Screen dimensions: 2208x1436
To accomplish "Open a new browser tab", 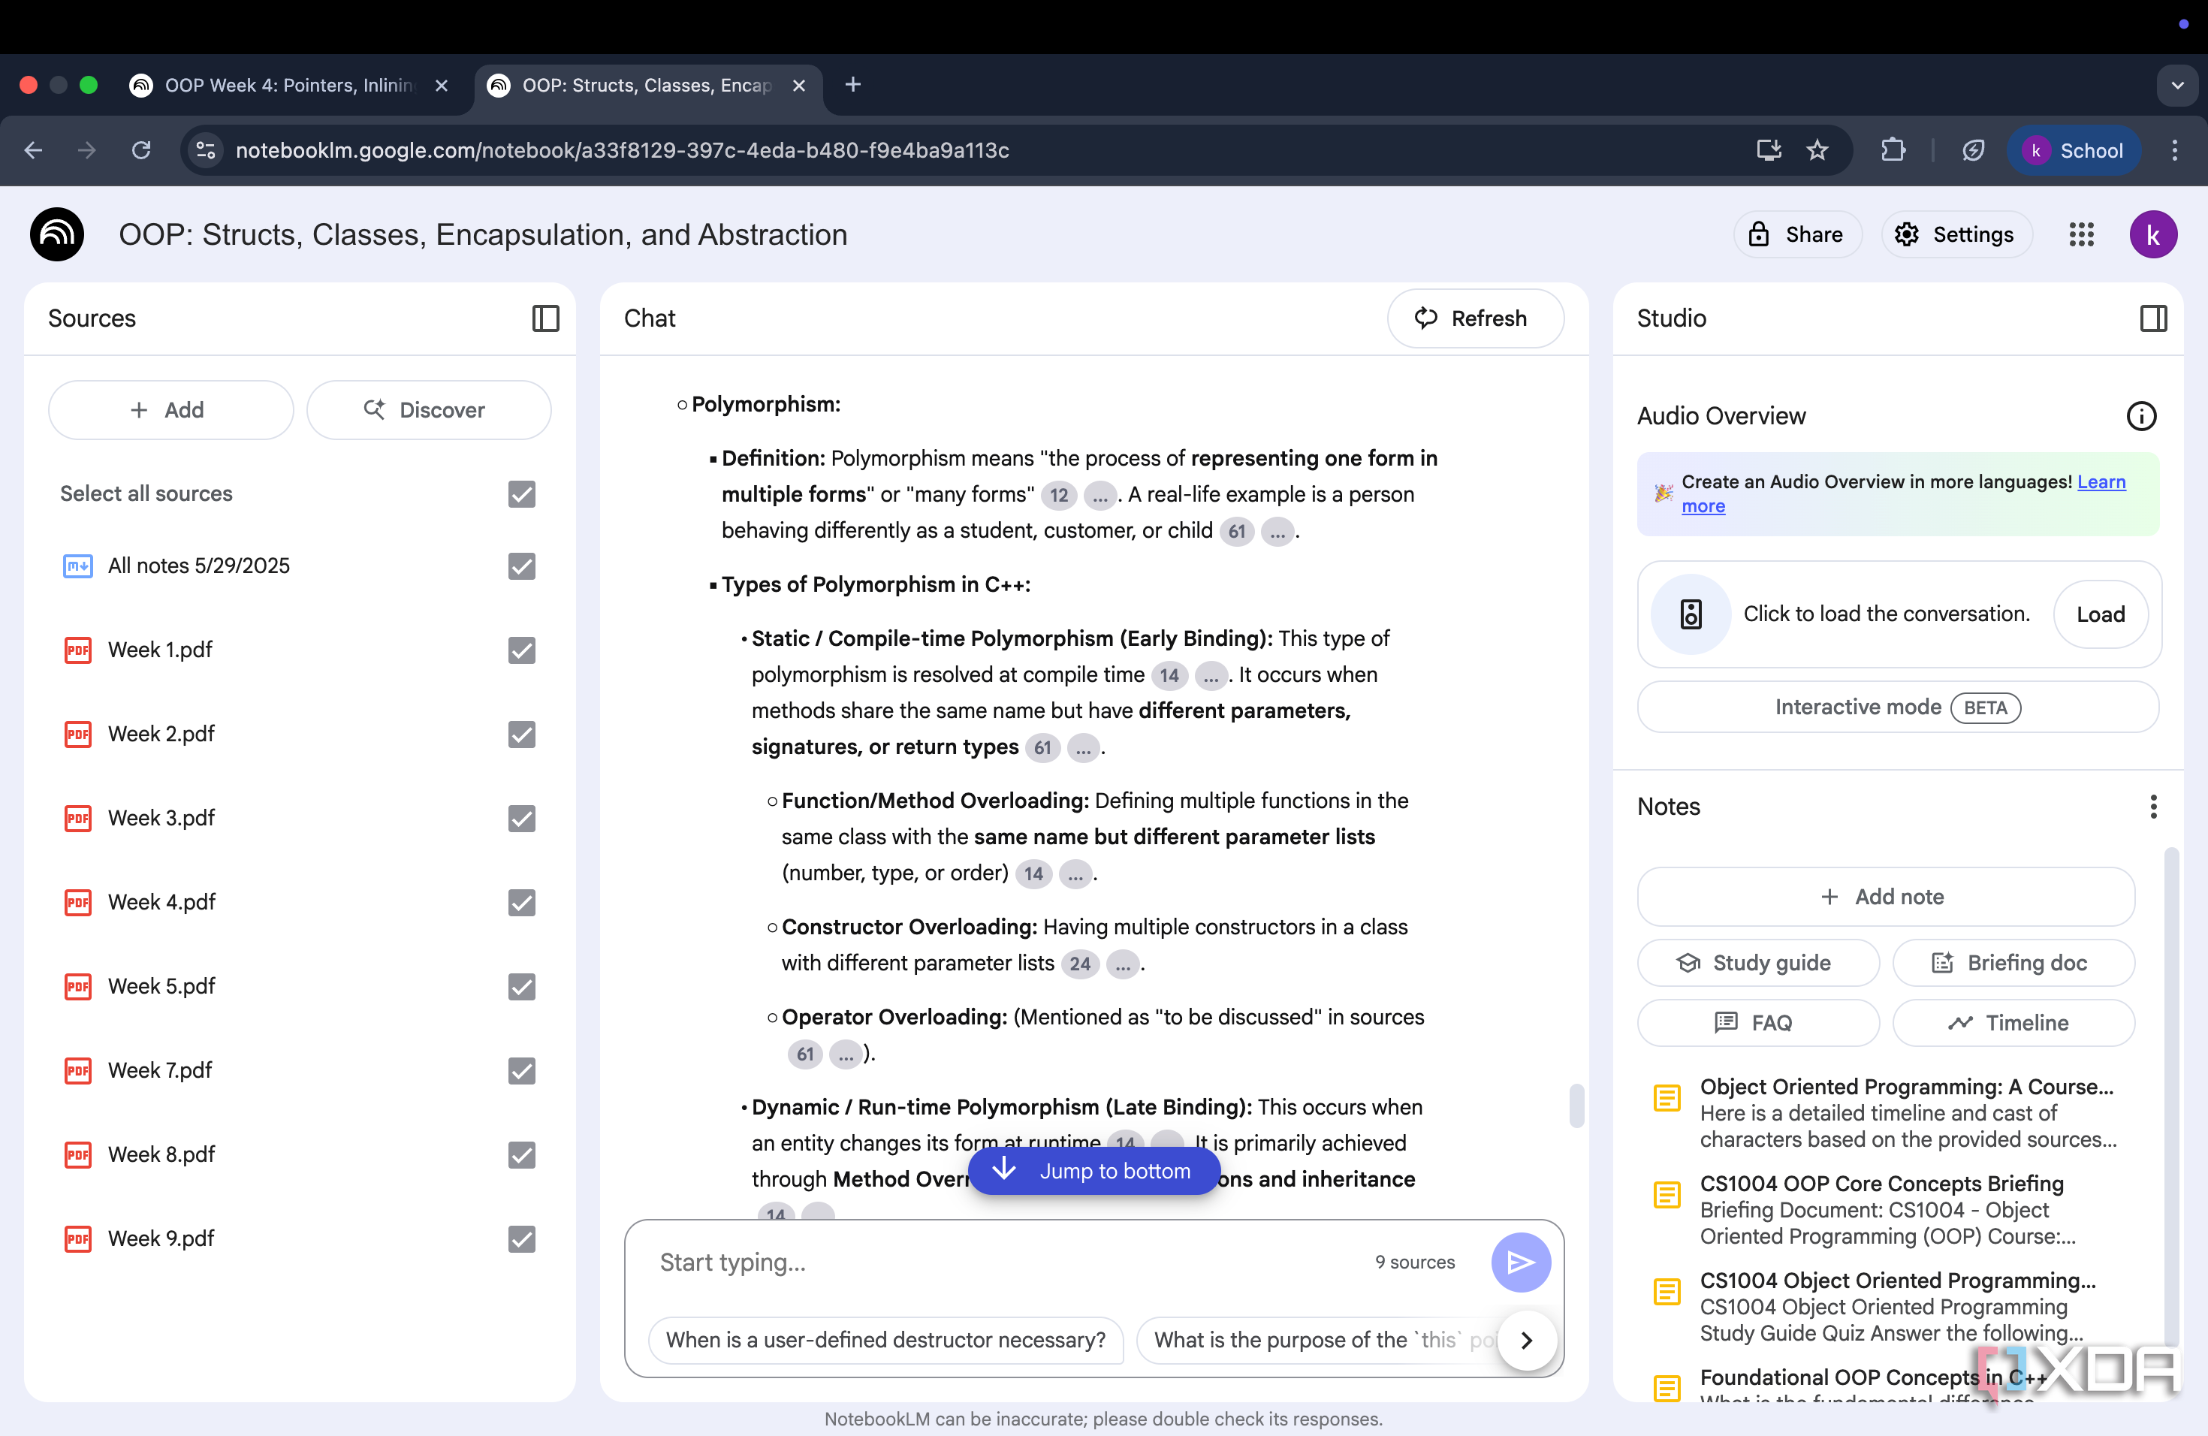I will point(852,86).
